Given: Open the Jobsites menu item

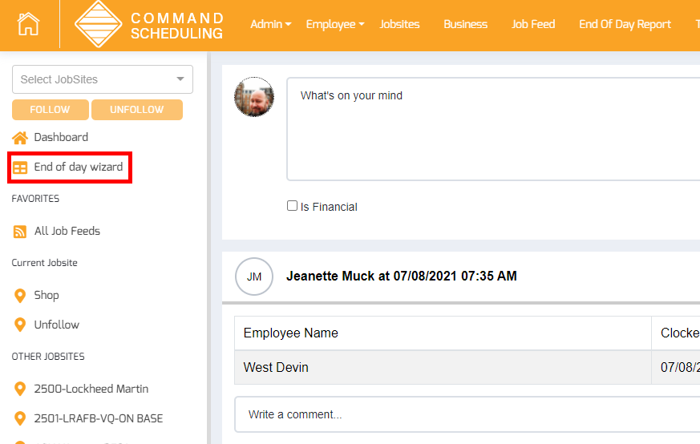Looking at the screenshot, I should point(399,24).
